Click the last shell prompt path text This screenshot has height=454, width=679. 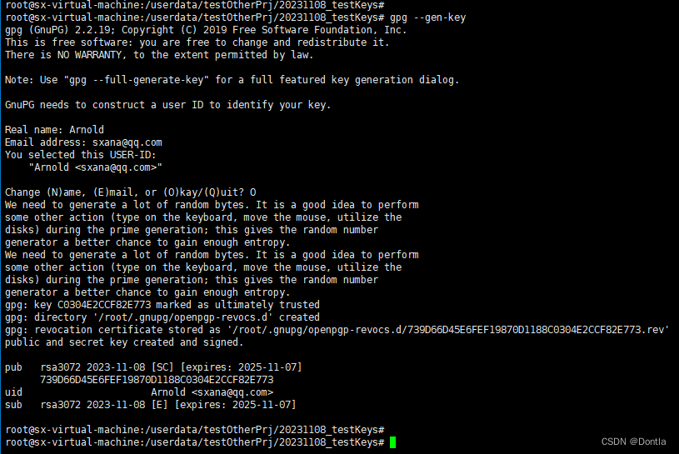(194, 442)
